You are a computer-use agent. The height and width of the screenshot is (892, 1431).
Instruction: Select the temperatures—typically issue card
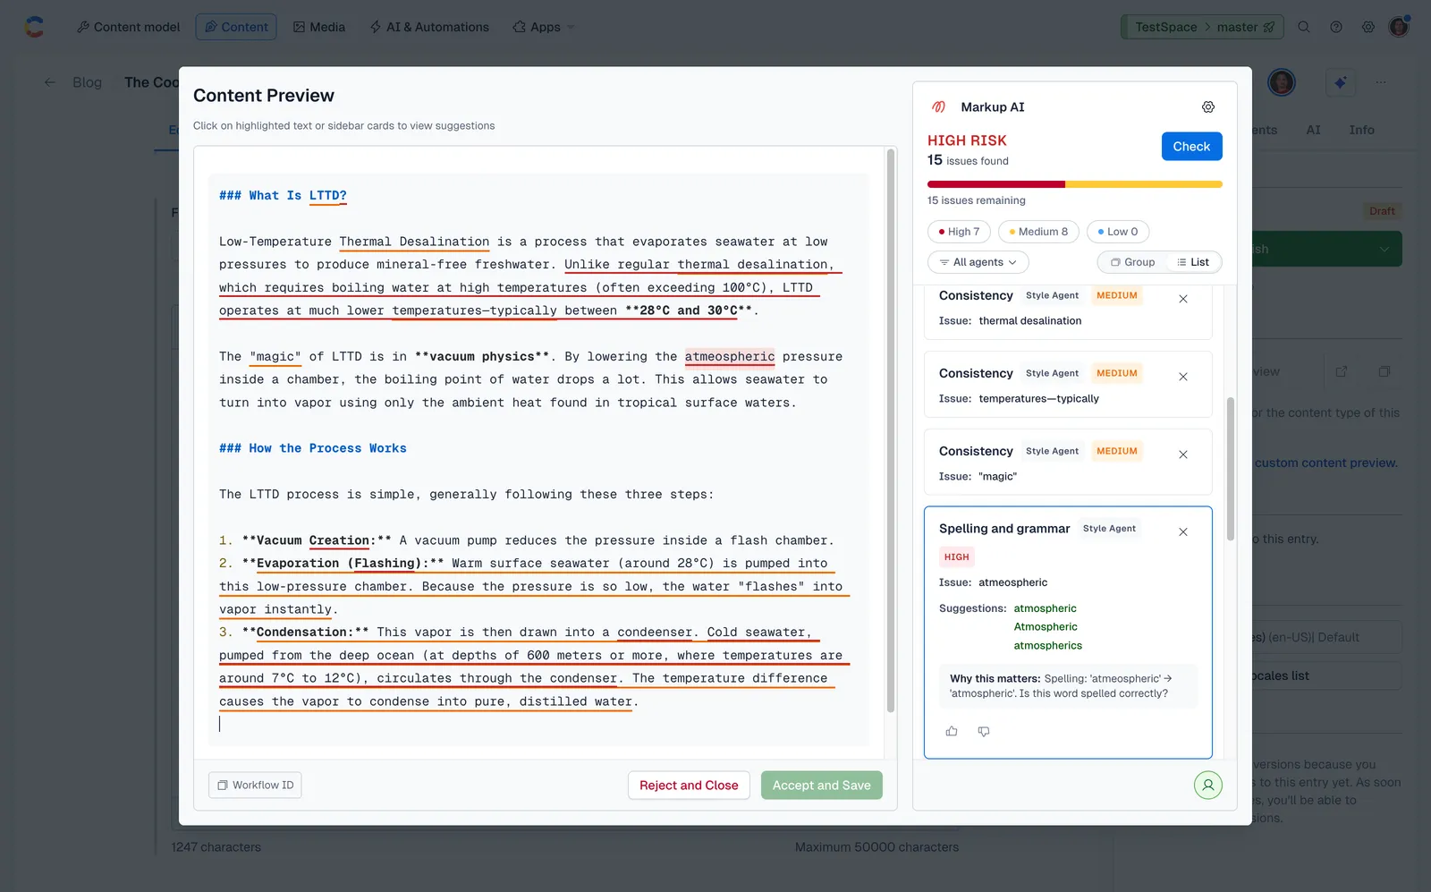[x=1067, y=385]
